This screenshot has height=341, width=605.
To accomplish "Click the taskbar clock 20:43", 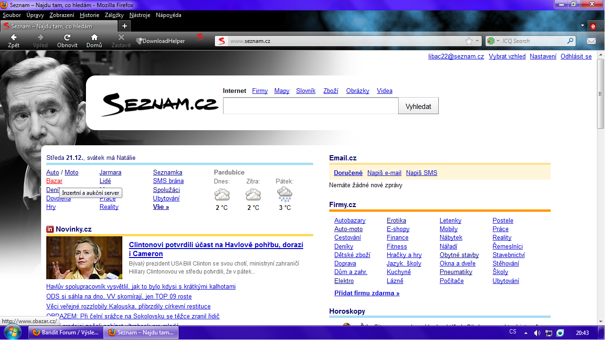I will 582,333.
